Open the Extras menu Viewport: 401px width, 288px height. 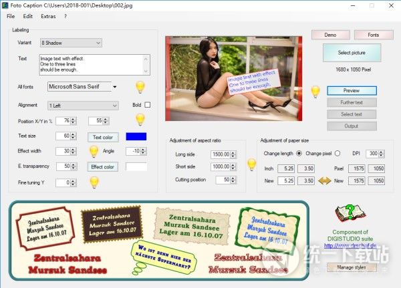48,15
